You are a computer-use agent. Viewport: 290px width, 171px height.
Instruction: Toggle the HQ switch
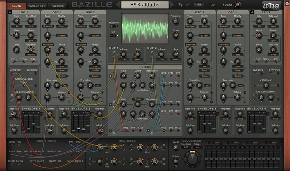click(113, 35)
